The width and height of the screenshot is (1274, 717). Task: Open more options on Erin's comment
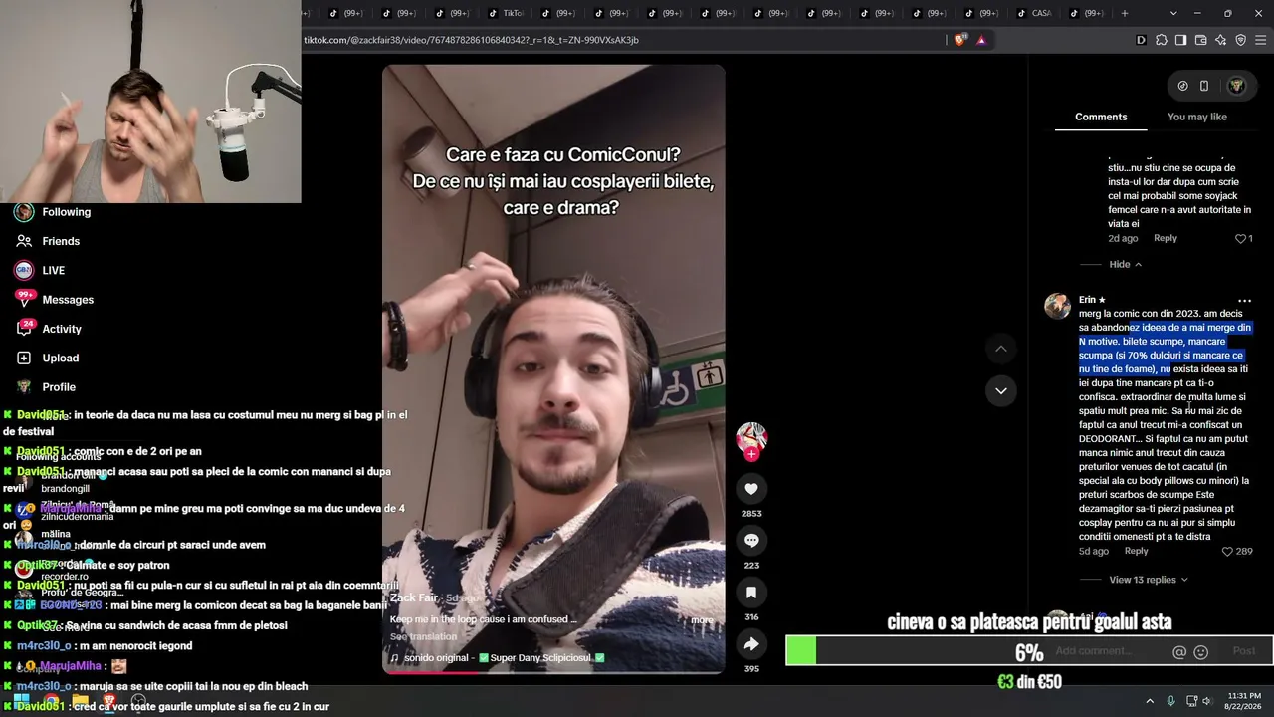(x=1244, y=300)
